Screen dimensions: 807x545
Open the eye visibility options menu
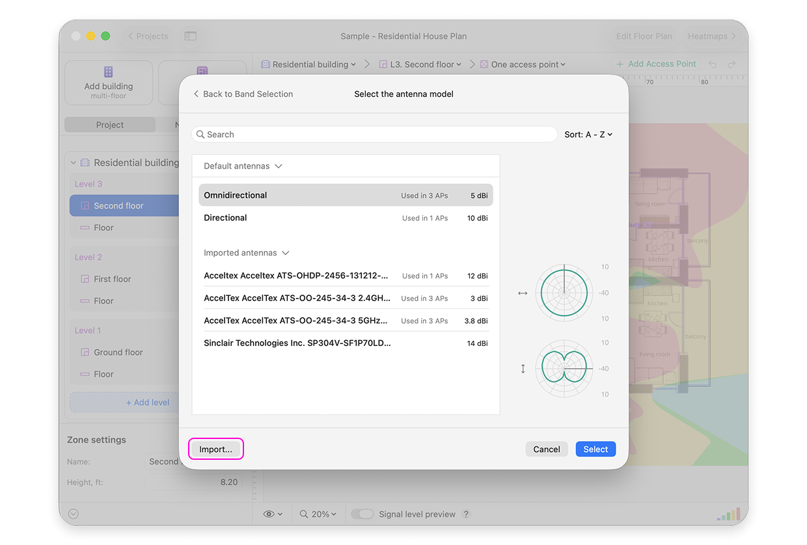273,514
